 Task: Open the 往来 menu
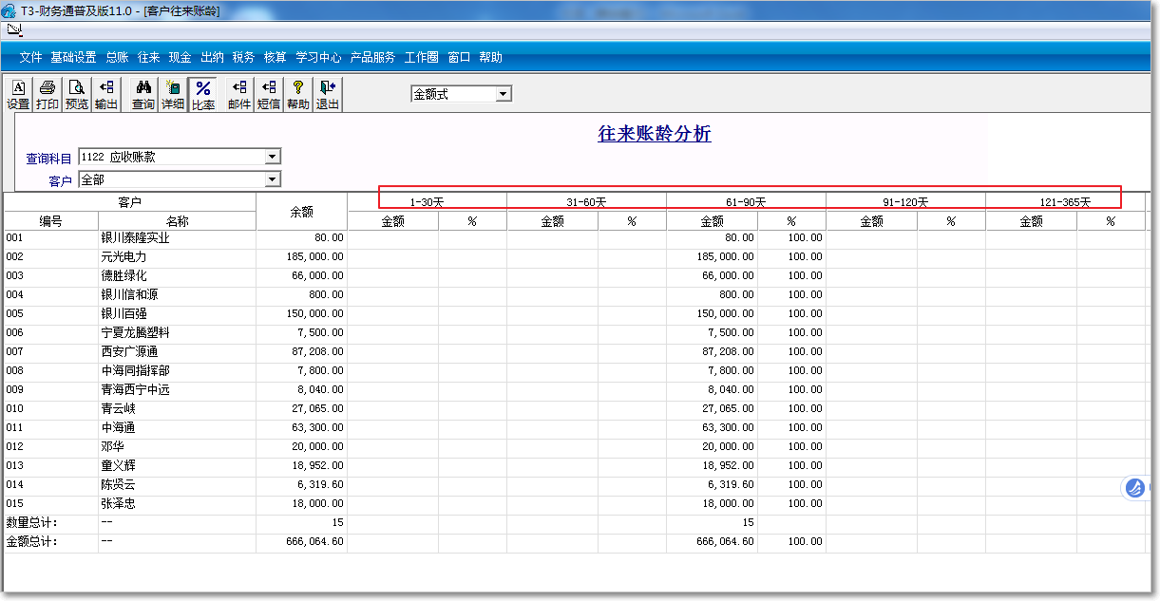[x=147, y=56]
